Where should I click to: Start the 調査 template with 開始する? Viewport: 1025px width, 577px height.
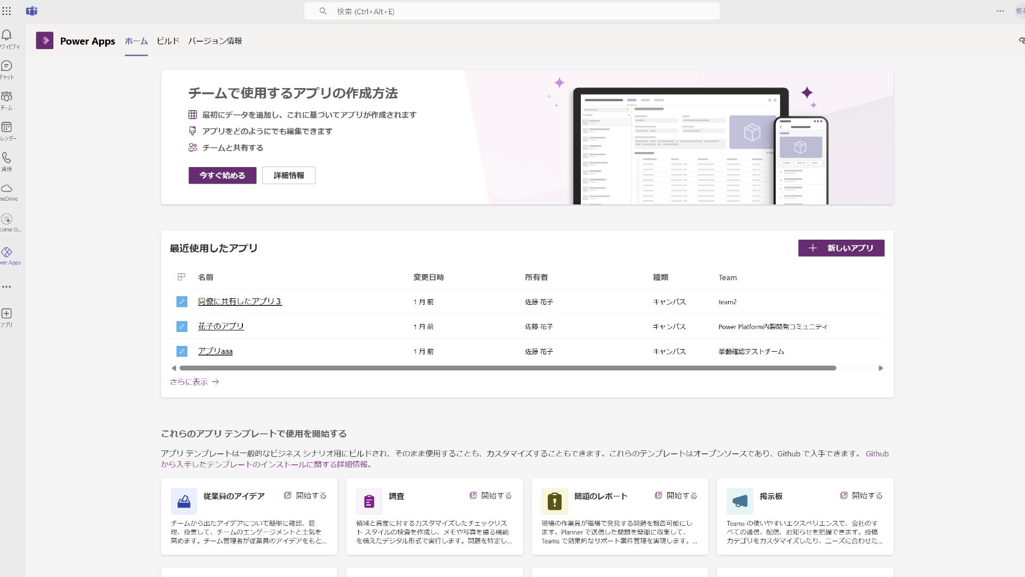[x=490, y=495]
